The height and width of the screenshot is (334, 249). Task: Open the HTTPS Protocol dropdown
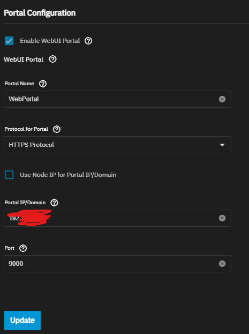tap(117, 145)
